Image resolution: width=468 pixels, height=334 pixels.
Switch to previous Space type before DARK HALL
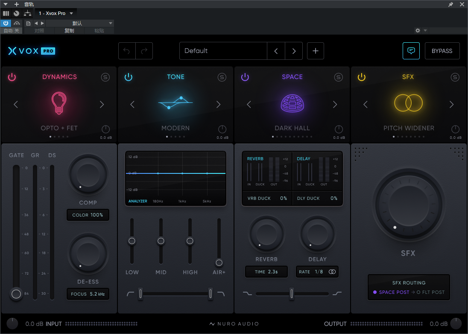(249, 105)
